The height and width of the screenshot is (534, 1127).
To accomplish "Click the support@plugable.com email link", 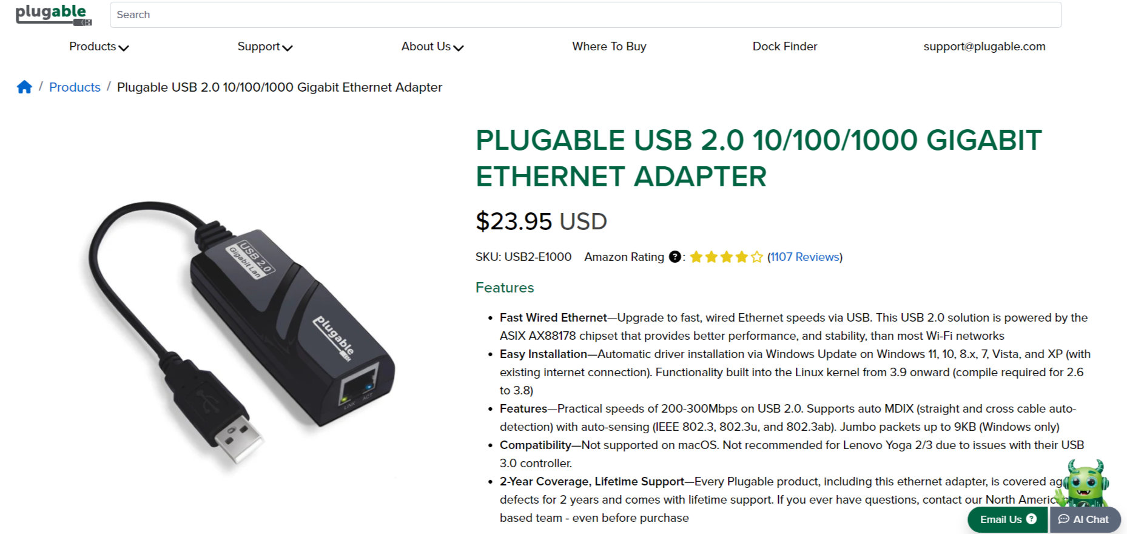I will click(984, 47).
